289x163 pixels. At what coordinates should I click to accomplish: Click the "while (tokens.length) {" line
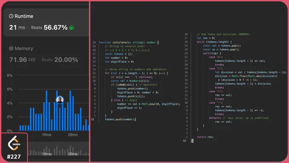[214, 42]
